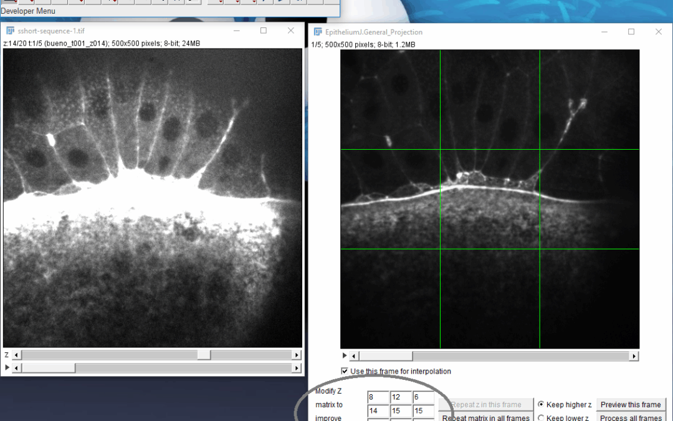The image size is (673, 421).
Task: Click the Z matrix field containing 8
Action: (378, 397)
